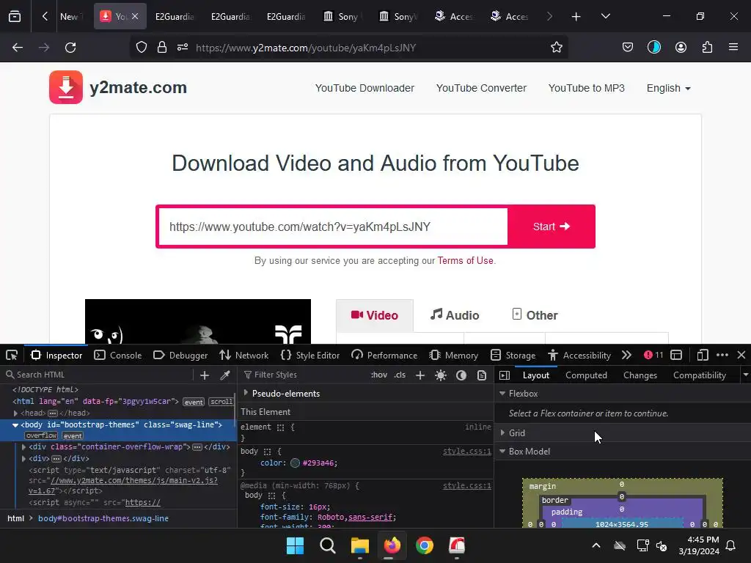Image resolution: width=751 pixels, height=563 pixels.
Task: Open Firefox account menu
Action: pos(681,48)
